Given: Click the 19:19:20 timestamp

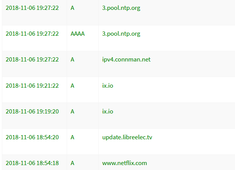Looking at the screenshot, I should (32, 112).
